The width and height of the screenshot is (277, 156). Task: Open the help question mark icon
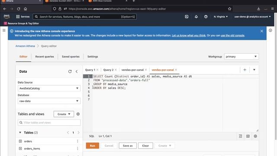coord(206,16)
